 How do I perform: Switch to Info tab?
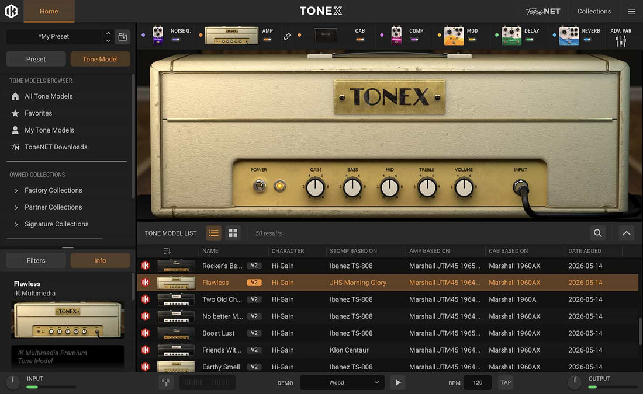[x=100, y=260]
